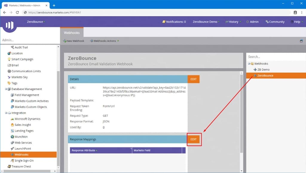Viewport: 306px width, 173px height.
Task: Click the Single Sign-On keys icon
Action: click(x=12, y=160)
